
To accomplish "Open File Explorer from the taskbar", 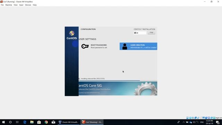I will pos(32,122).
